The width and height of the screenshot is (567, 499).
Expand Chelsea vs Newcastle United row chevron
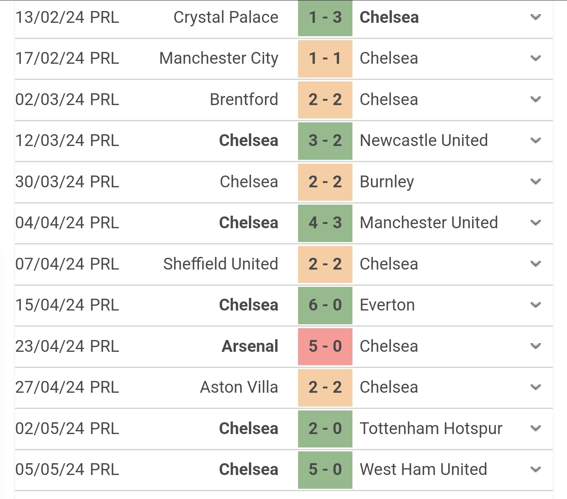(x=535, y=141)
